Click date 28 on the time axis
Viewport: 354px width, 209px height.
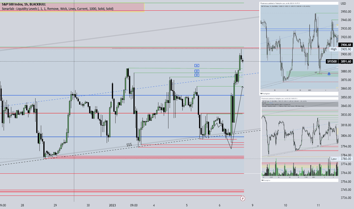coord(22,205)
